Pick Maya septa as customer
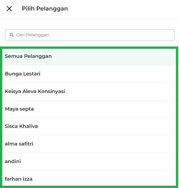The image size is (179, 188). (x=19, y=109)
